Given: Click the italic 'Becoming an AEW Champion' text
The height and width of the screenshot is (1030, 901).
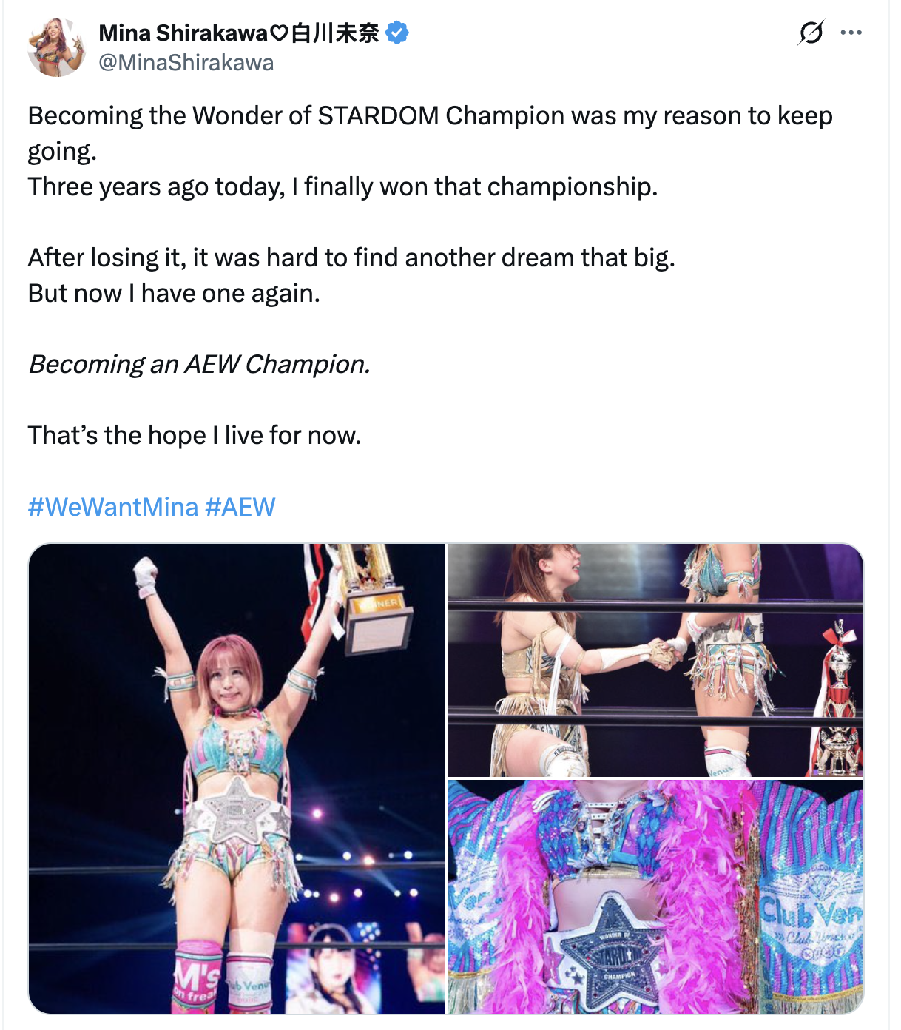Looking at the screenshot, I should [x=199, y=365].
